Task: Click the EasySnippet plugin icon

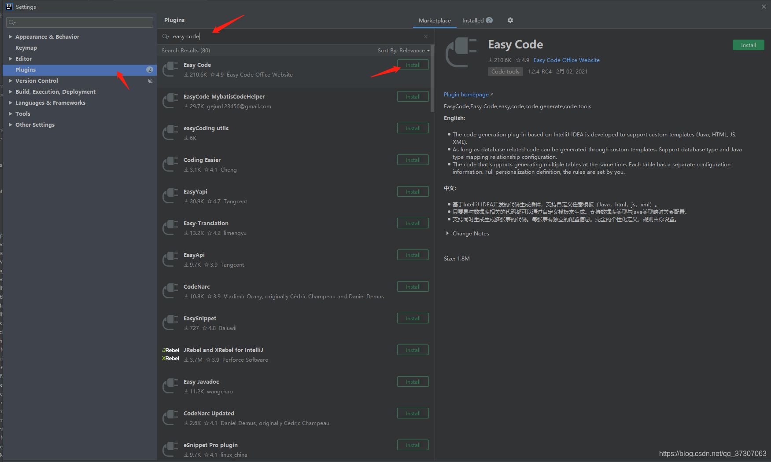Action: click(170, 323)
